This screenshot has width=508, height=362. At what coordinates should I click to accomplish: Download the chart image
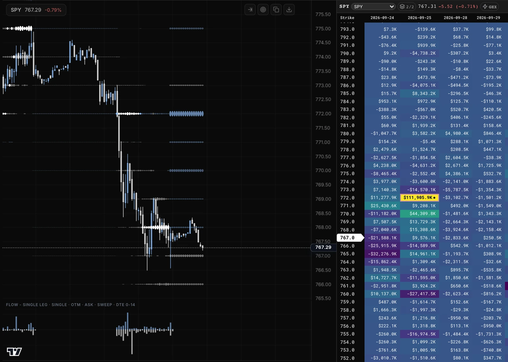pos(289,10)
